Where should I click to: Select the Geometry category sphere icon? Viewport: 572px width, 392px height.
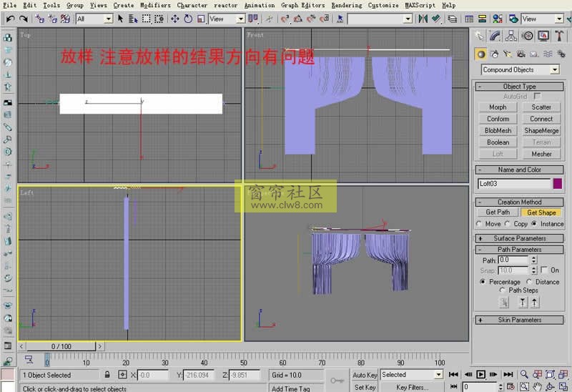pyautogui.click(x=481, y=54)
